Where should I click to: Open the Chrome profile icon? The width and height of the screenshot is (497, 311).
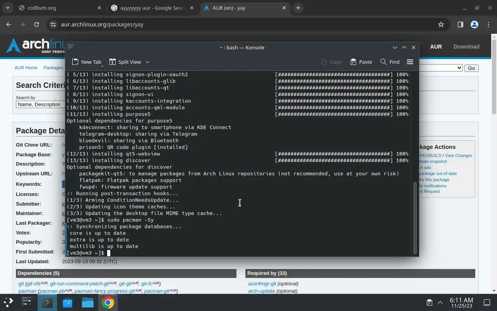(x=474, y=24)
